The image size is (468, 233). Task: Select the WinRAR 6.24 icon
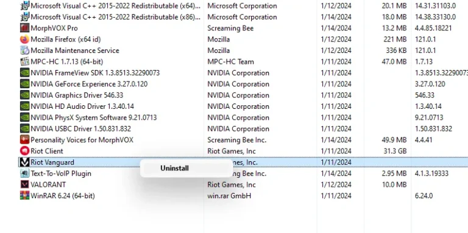pos(24,196)
